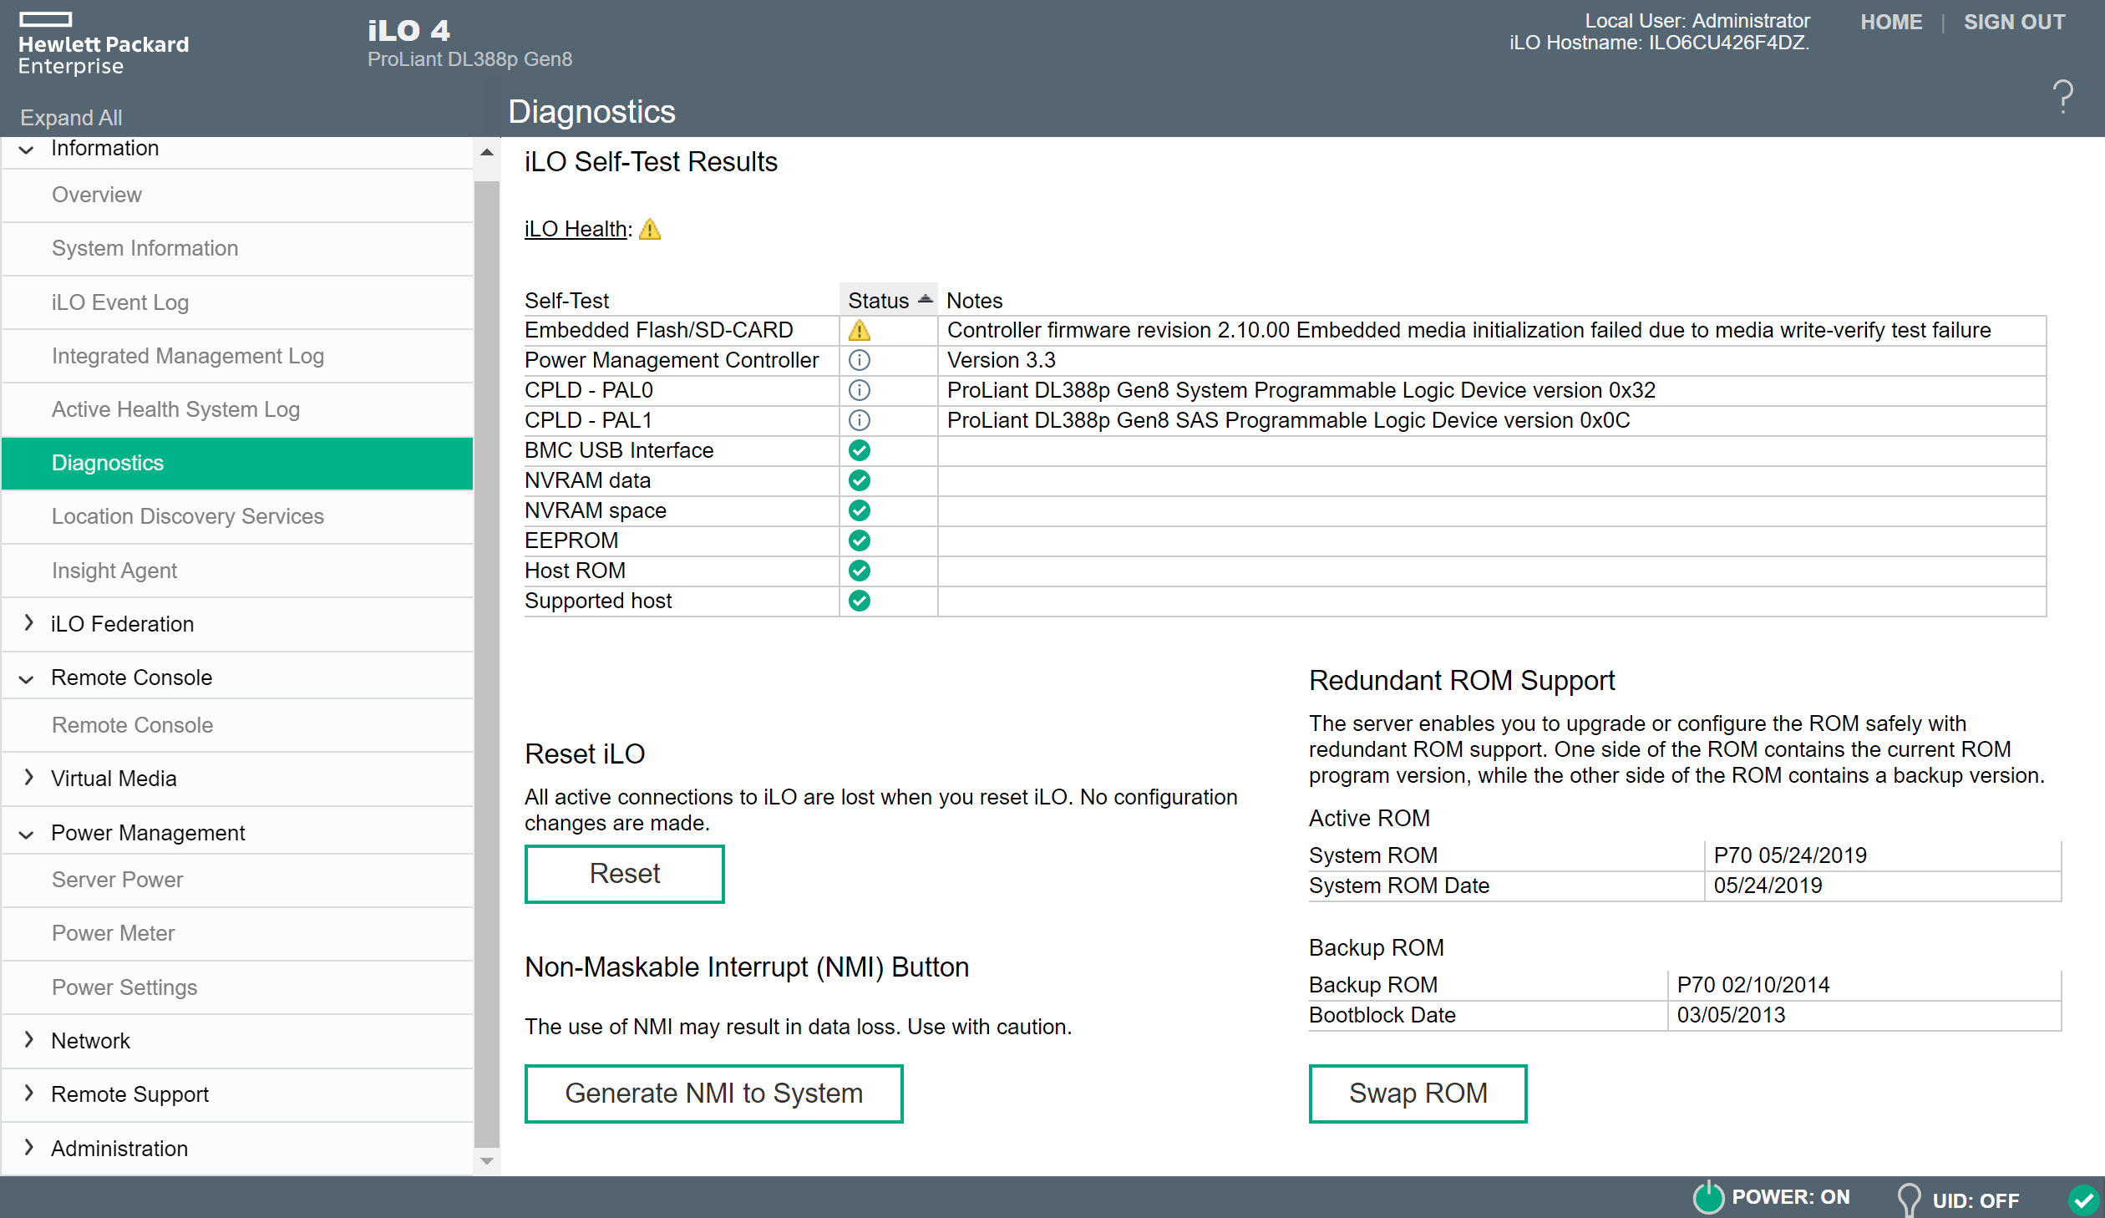Click the green health checkmark in the footer corner
The height and width of the screenshot is (1218, 2105).
coord(2083,1200)
